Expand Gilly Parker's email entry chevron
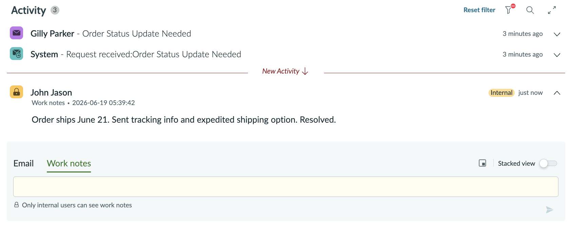 pos(557,34)
